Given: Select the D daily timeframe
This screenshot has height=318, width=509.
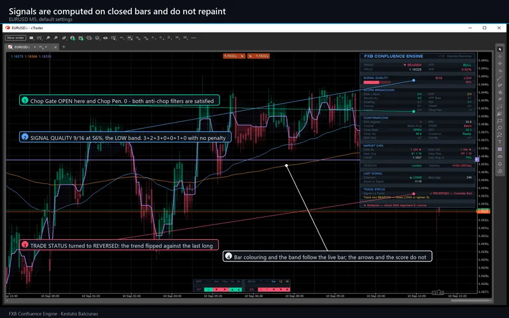Looking at the screenshot, I should pos(169,38).
